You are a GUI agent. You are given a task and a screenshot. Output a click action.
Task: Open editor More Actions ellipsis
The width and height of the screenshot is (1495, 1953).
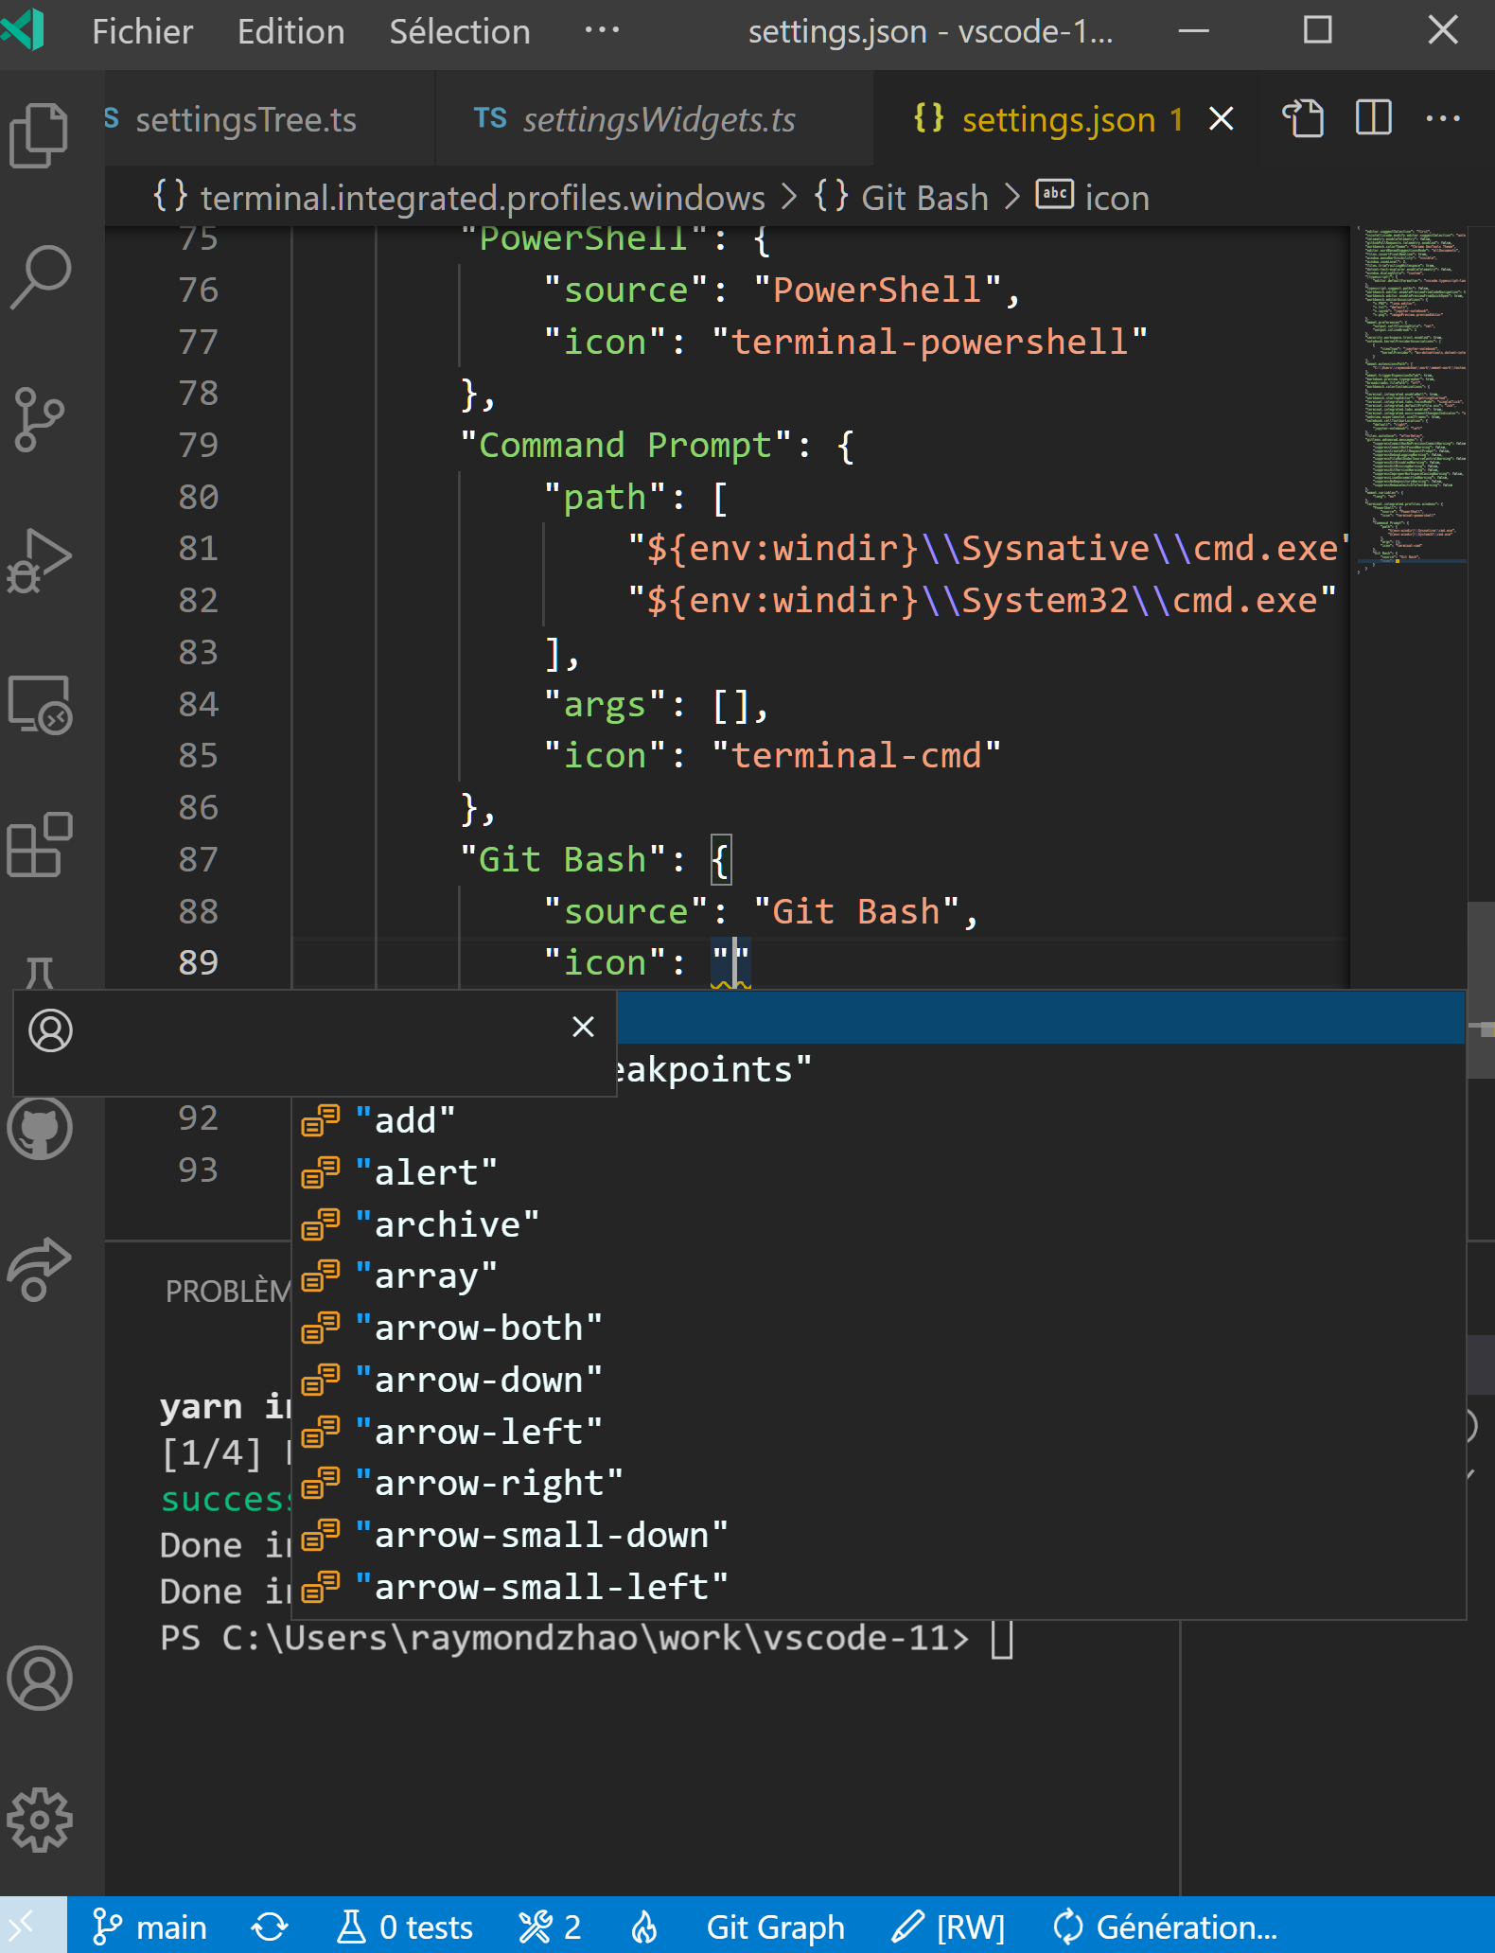1443,118
